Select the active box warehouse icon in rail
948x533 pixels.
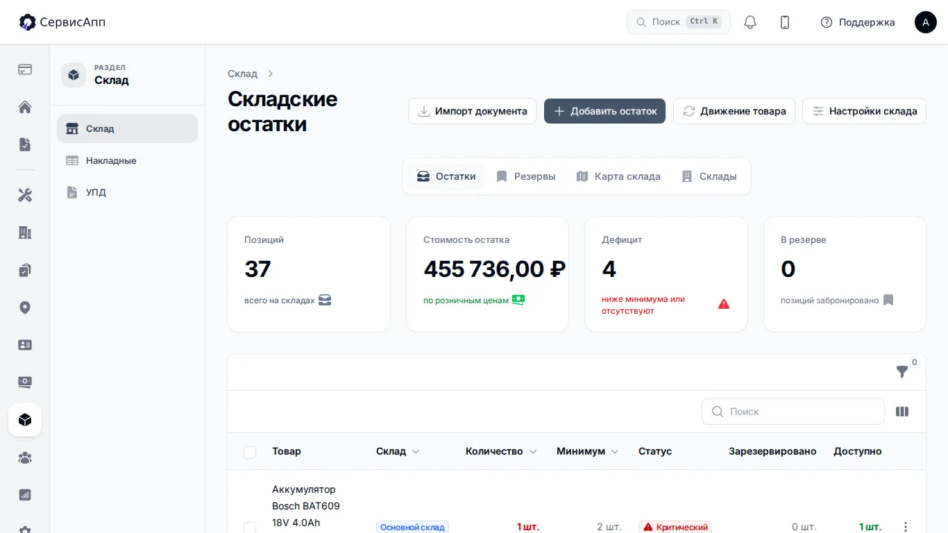25,420
